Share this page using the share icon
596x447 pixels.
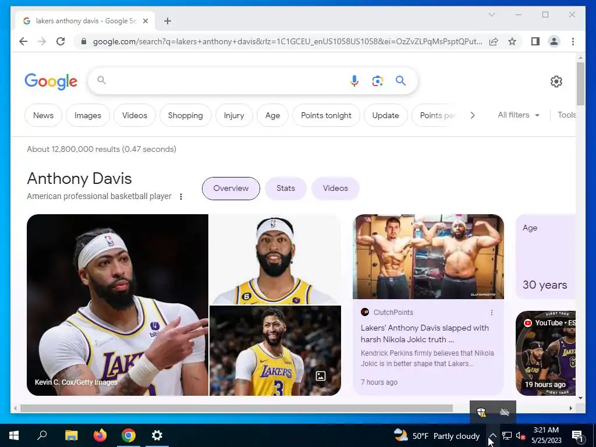click(494, 41)
